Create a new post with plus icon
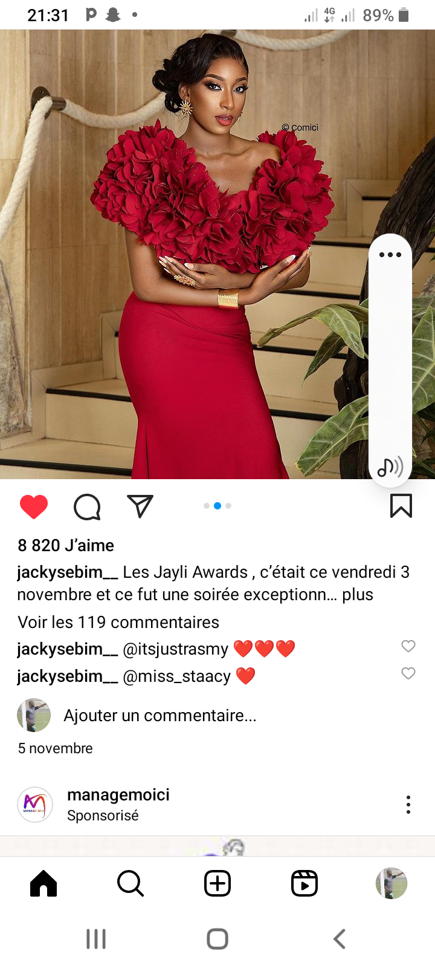The width and height of the screenshot is (435, 968). coord(217,884)
